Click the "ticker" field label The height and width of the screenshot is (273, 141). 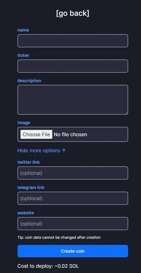23,55
